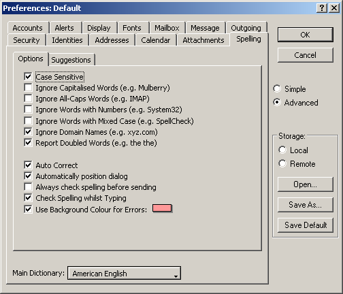Switch to the Suggestions tab

click(71, 60)
